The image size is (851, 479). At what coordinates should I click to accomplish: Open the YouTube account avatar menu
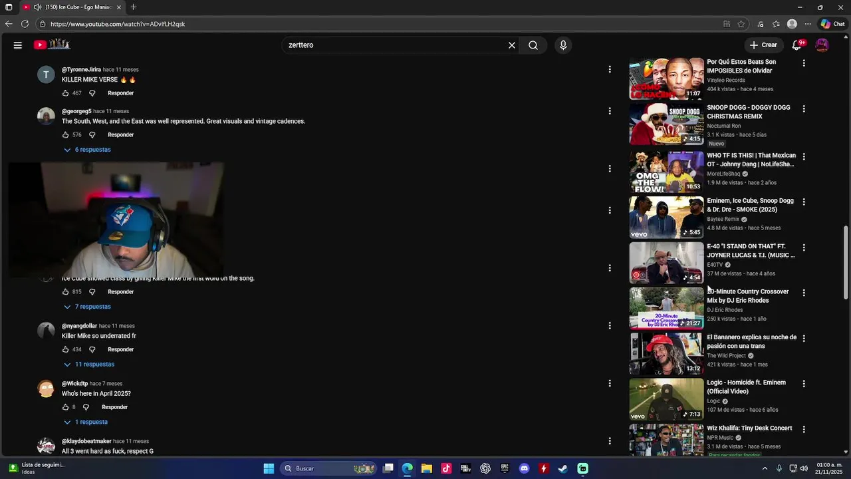[x=822, y=45]
